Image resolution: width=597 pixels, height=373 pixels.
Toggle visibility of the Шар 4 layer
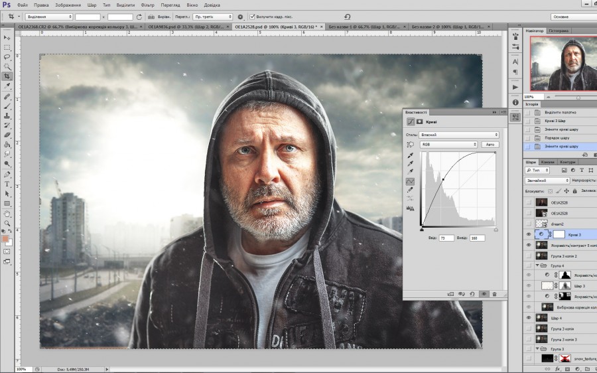pos(528,318)
